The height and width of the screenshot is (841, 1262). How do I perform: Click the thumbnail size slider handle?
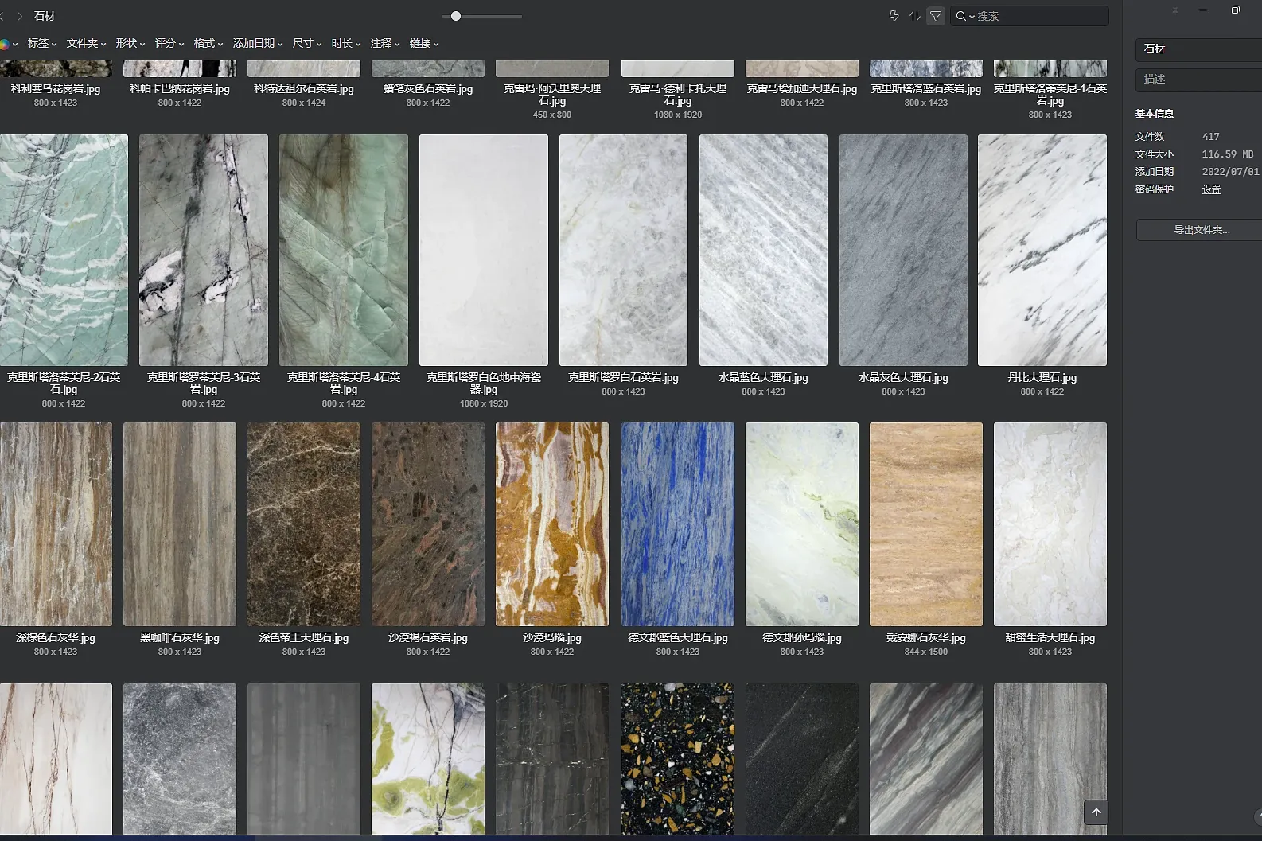pos(456,16)
